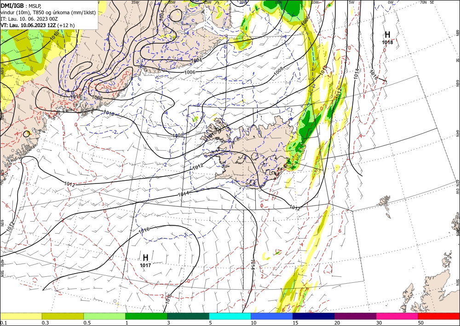This screenshot has width=460, height=326.
Task: Click the "DMI/IGB" title text
Action: (12, 6)
